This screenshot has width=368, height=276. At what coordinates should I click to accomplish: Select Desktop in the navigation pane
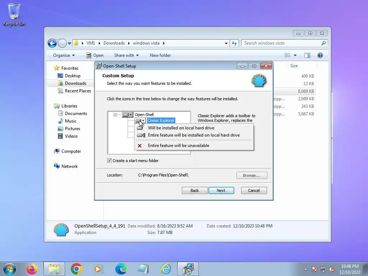(73, 76)
